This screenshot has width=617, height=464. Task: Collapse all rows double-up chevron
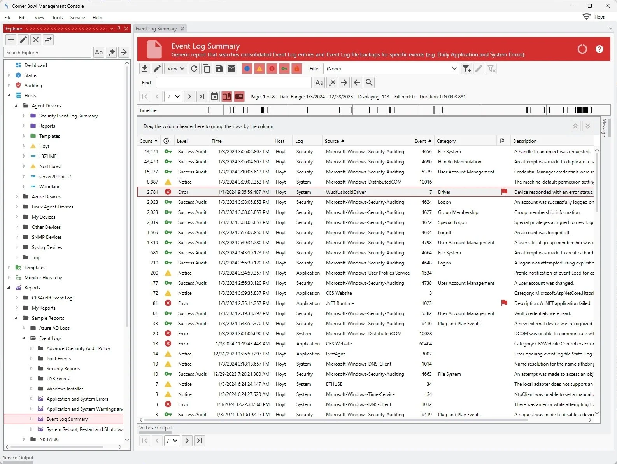575,126
